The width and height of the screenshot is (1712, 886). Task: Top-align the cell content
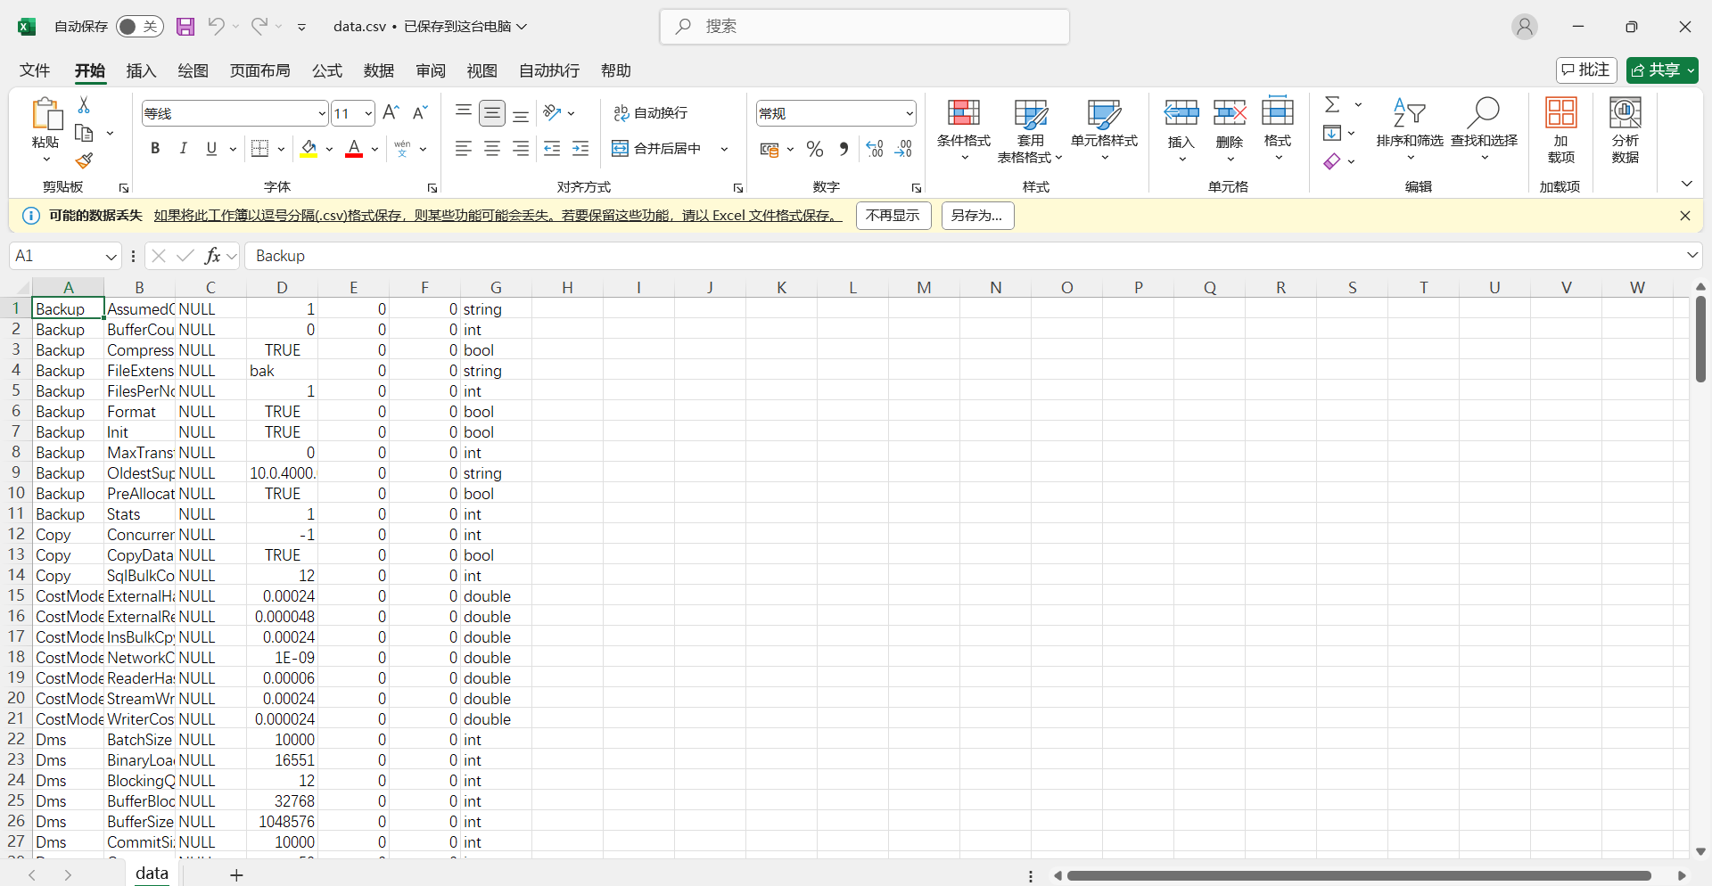tap(464, 112)
